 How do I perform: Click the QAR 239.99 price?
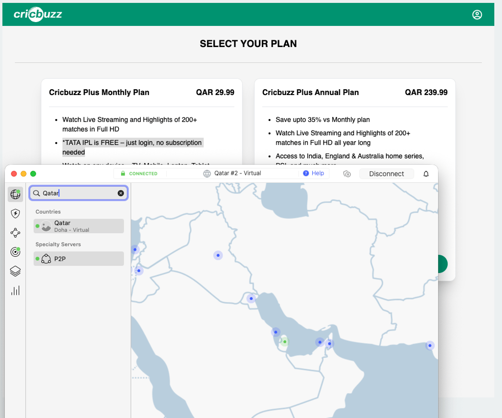[426, 92]
